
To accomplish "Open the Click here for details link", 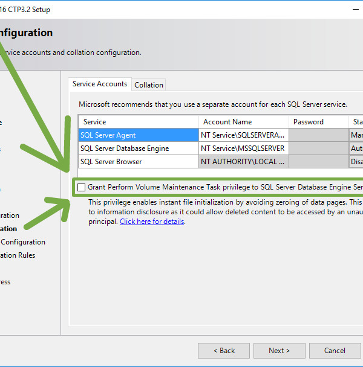I will pyautogui.click(x=152, y=222).
